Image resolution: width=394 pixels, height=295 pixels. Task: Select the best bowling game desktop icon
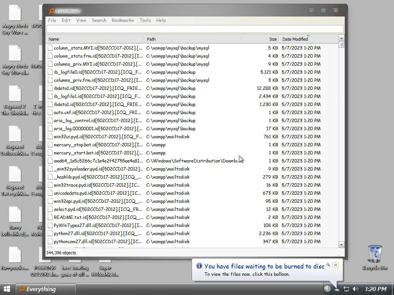75,268
